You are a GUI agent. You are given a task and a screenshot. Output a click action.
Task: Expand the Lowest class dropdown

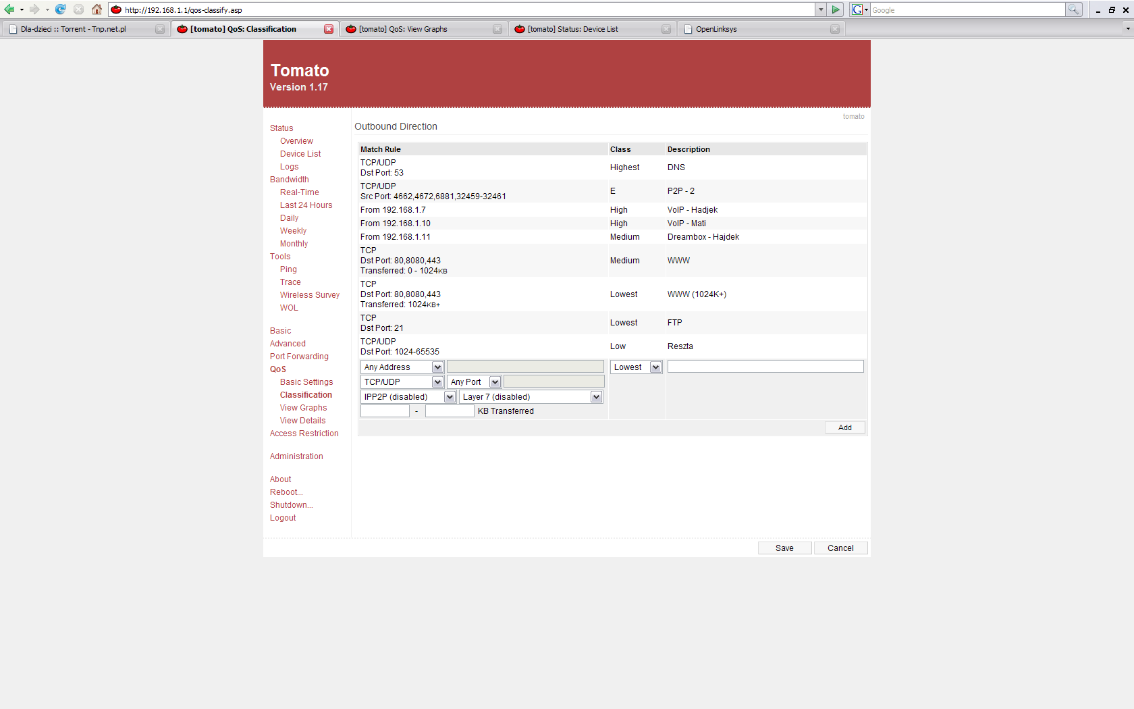click(x=655, y=367)
